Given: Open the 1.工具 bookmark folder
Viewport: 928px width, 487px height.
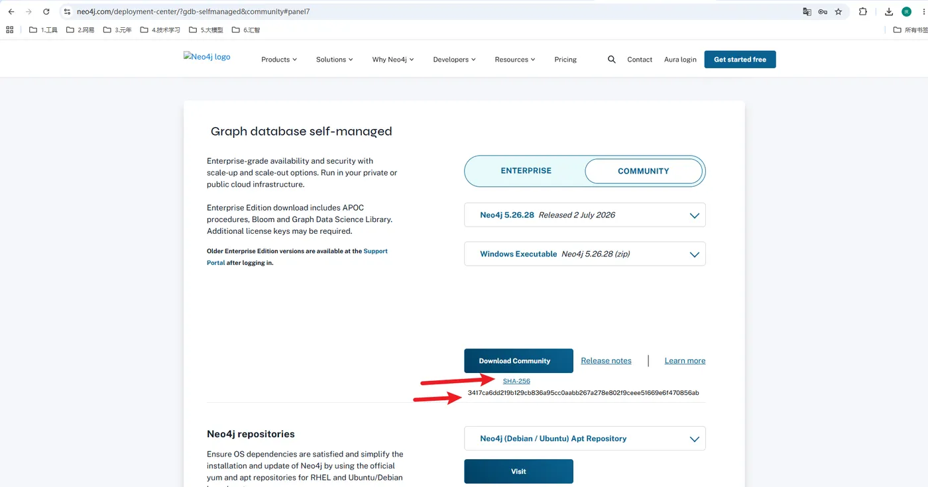Looking at the screenshot, I should pos(44,30).
